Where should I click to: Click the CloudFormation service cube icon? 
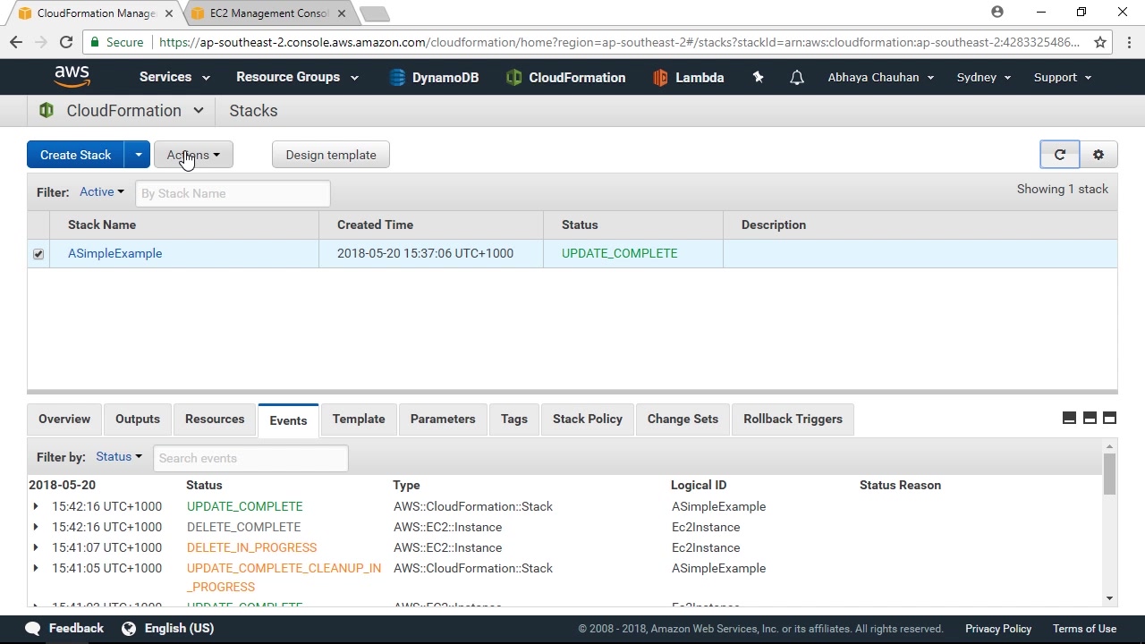tap(47, 111)
